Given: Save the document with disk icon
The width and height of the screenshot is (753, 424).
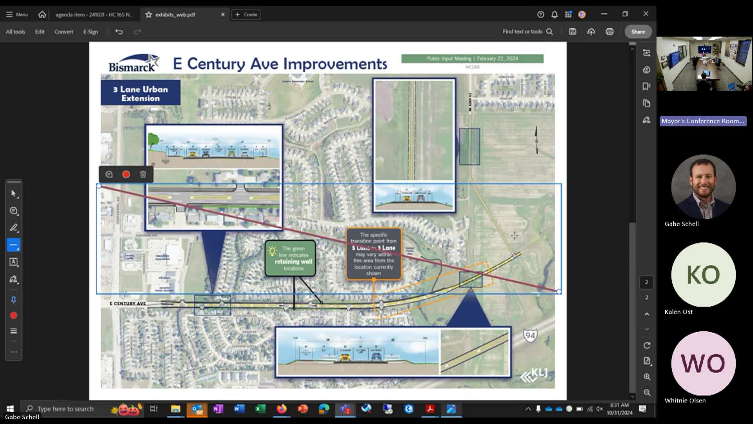Looking at the screenshot, I should pos(573,32).
